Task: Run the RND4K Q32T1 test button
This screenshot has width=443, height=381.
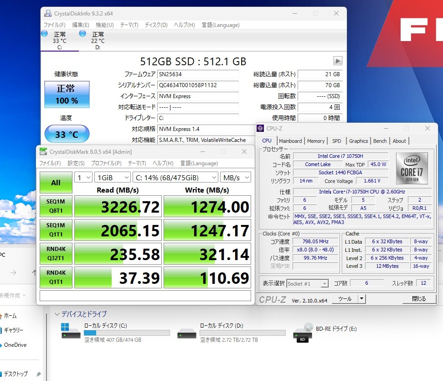Action: pyautogui.click(x=56, y=254)
